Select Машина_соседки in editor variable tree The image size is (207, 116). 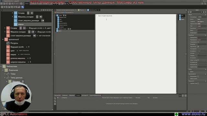[x=62, y=29]
